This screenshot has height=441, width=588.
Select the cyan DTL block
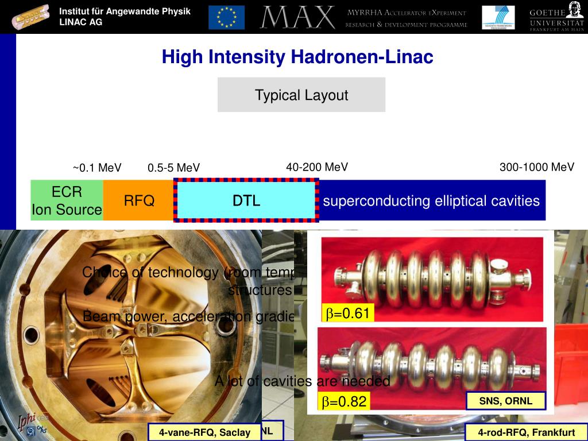246,200
